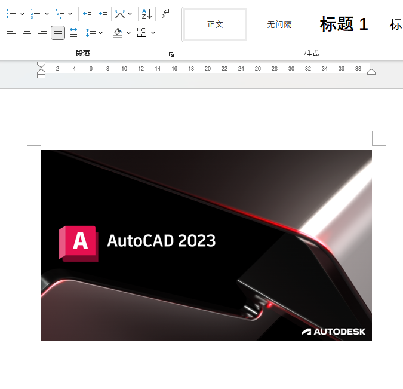Apply borders to selection
The width and height of the screenshot is (403, 389).
tap(142, 33)
